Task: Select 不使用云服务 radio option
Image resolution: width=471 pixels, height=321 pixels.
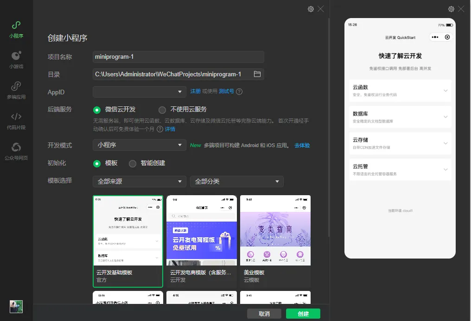Action: point(162,110)
